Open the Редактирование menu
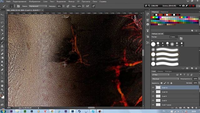 (19, 2)
